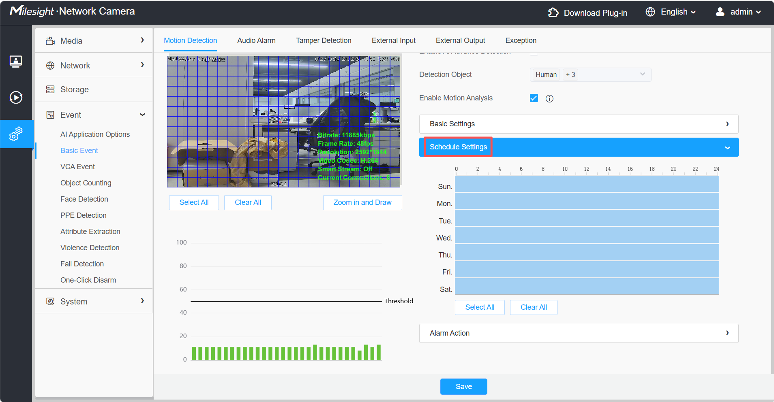Viewport: 774px width, 402px height.
Task: Open the External Output tab
Action: [x=460, y=40]
